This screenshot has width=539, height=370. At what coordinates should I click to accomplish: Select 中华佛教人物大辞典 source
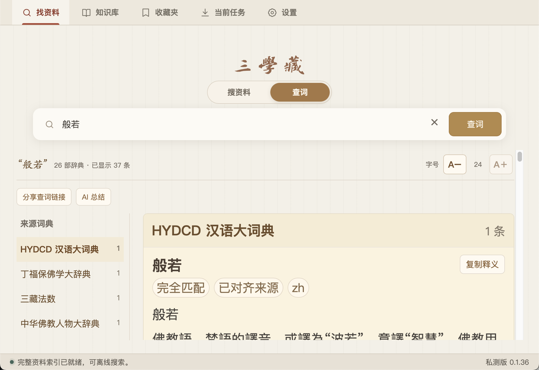(70, 324)
